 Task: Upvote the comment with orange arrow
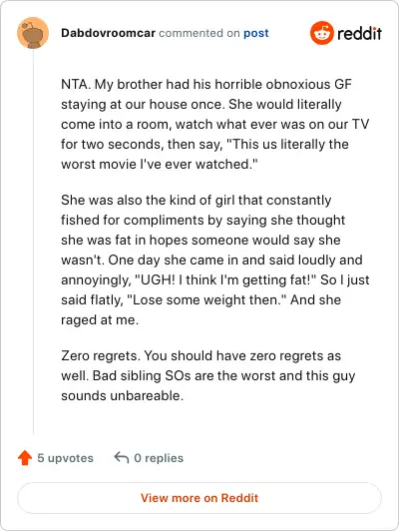(25, 458)
